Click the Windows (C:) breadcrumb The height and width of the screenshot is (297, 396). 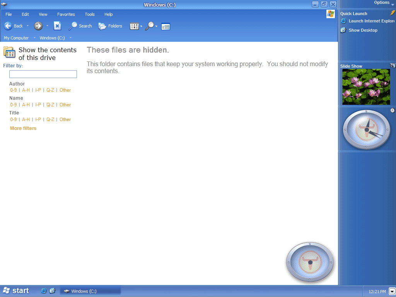click(x=52, y=38)
